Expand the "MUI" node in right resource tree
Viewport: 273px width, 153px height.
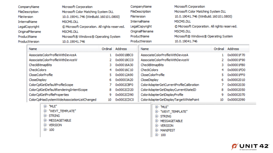[156, 107]
